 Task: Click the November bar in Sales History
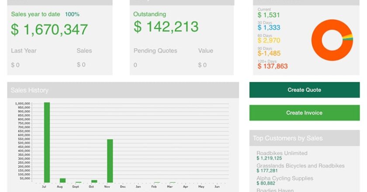[110, 161]
